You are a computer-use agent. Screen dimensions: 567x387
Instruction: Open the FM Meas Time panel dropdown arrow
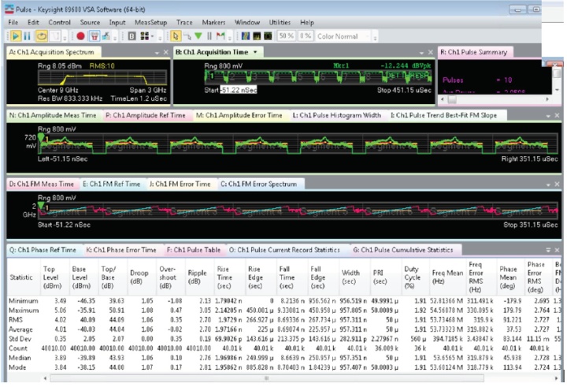(548, 184)
